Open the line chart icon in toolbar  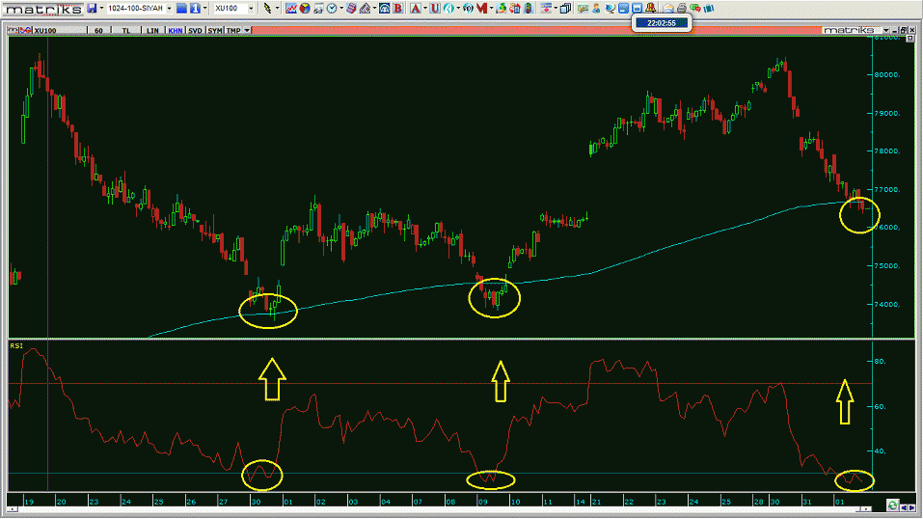(x=290, y=8)
